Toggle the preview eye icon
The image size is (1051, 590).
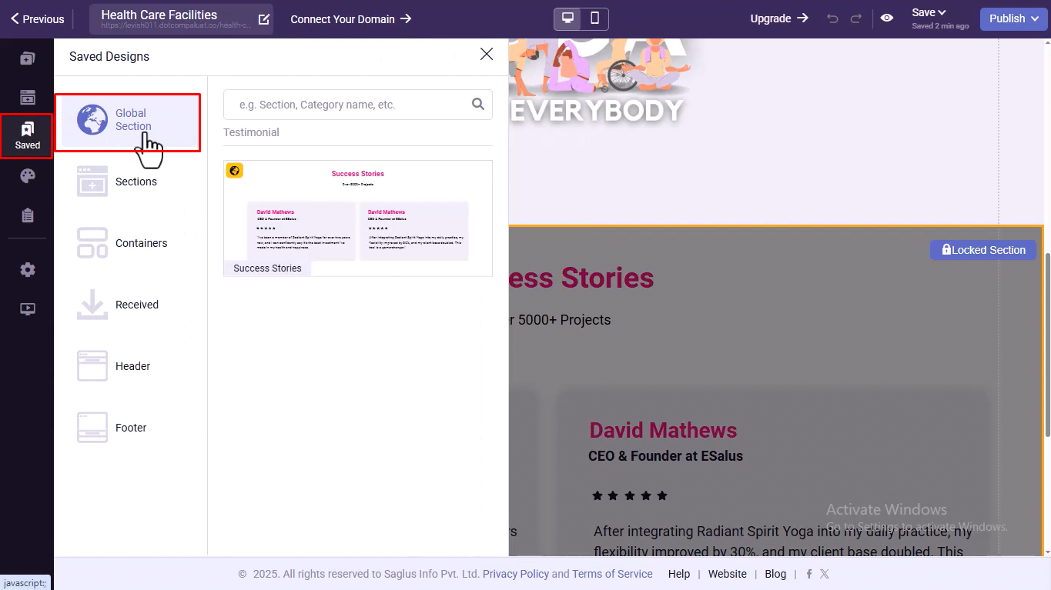(x=887, y=18)
